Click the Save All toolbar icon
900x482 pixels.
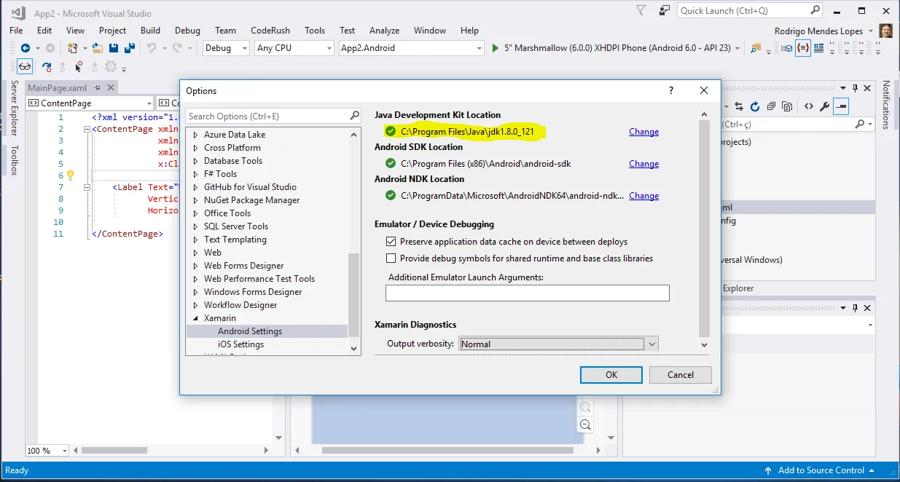[129, 48]
